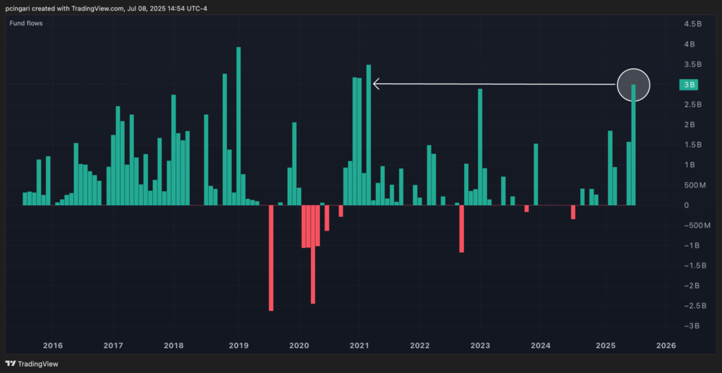The width and height of the screenshot is (722, 373).
Task: Click the white arrowhead pointing at 2021
Action: (377, 85)
